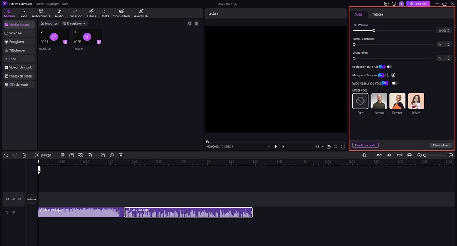Viewport: 457px width, 246px height.
Task: Open the Réglages menu
Action: click(53, 4)
